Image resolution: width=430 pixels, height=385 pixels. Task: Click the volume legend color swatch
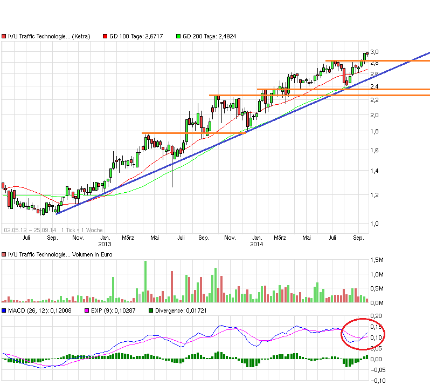click(4, 254)
